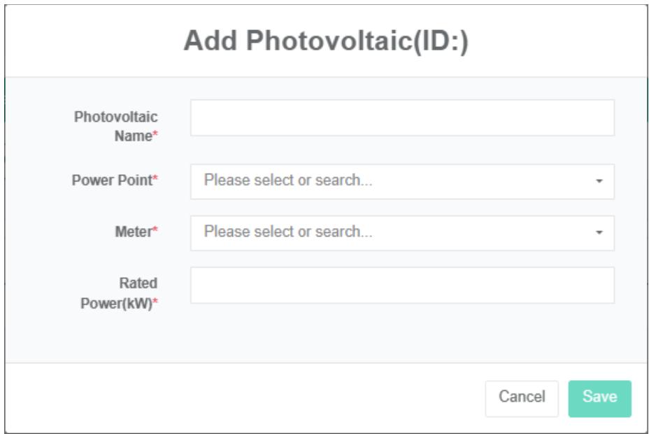Image resolution: width=649 pixels, height=434 pixels.
Task: Save the new photovoltaic
Action: click(599, 398)
